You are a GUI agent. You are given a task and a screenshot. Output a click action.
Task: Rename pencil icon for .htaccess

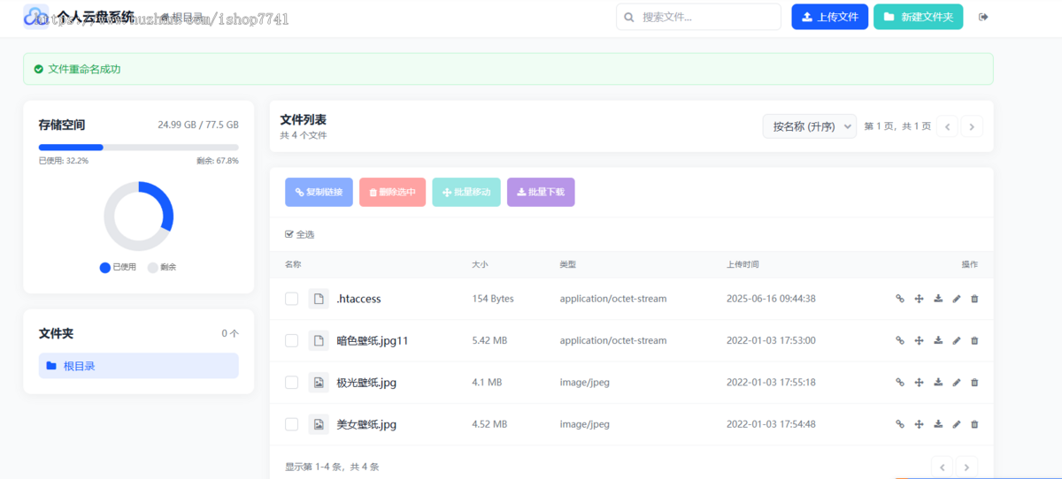[x=956, y=299]
